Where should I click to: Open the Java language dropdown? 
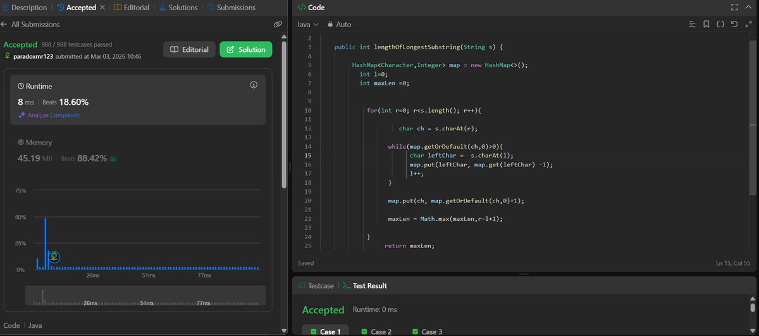point(308,24)
